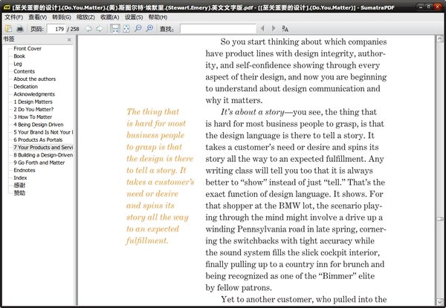Image resolution: width=446 pixels, height=308 pixels.
Task: Click the Fit Page toolbar icon
Action: click(x=126, y=28)
